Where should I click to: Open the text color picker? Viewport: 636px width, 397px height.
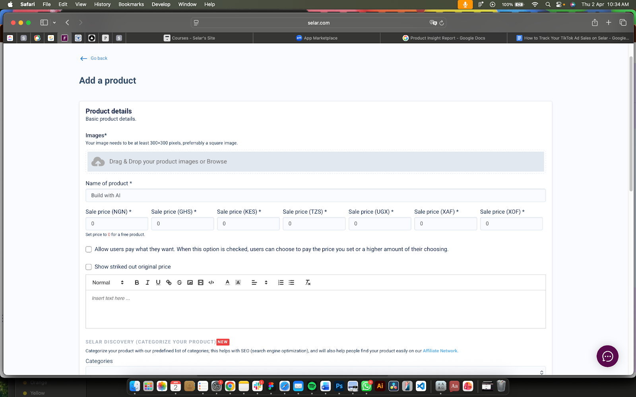227,283
